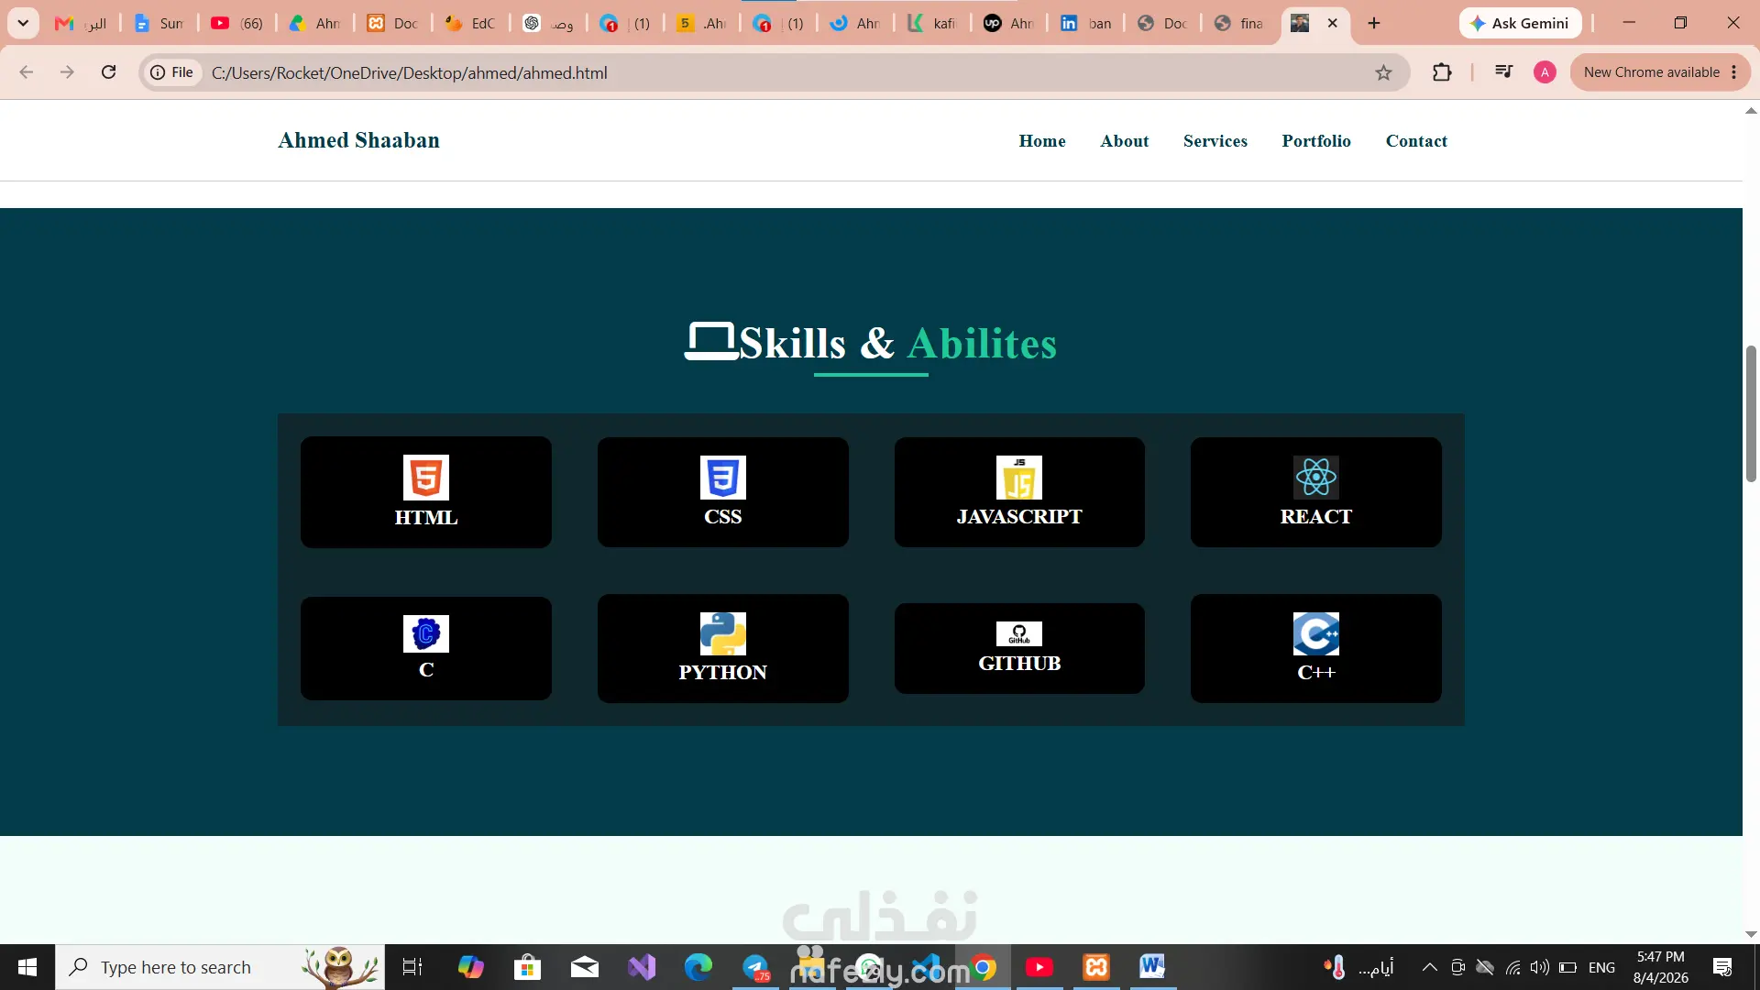Screen dimensions: 1760x990
Task: Go to the Home section link
Action: click(x=1042, y=140)
